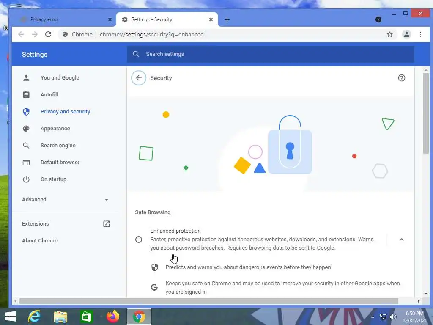Screen dimensions: 433x325
Task: Click the search magnifier in settings bar
Action: 136,54
